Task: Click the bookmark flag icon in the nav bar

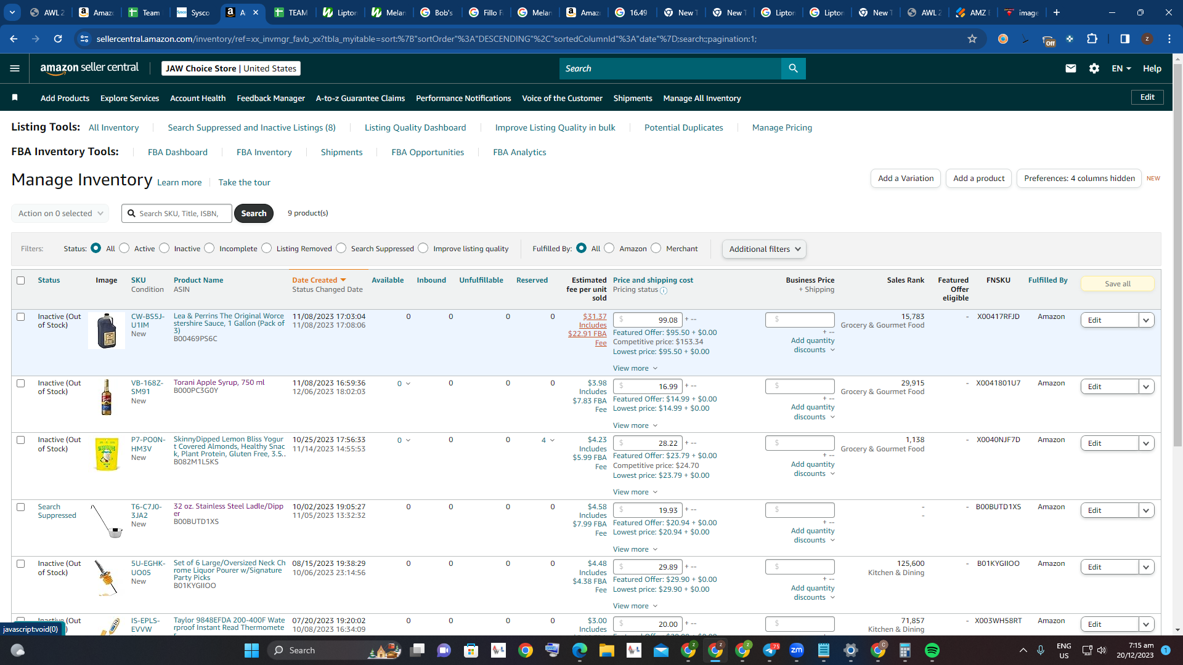Action: pyautogui.click(x=15, y=98)
